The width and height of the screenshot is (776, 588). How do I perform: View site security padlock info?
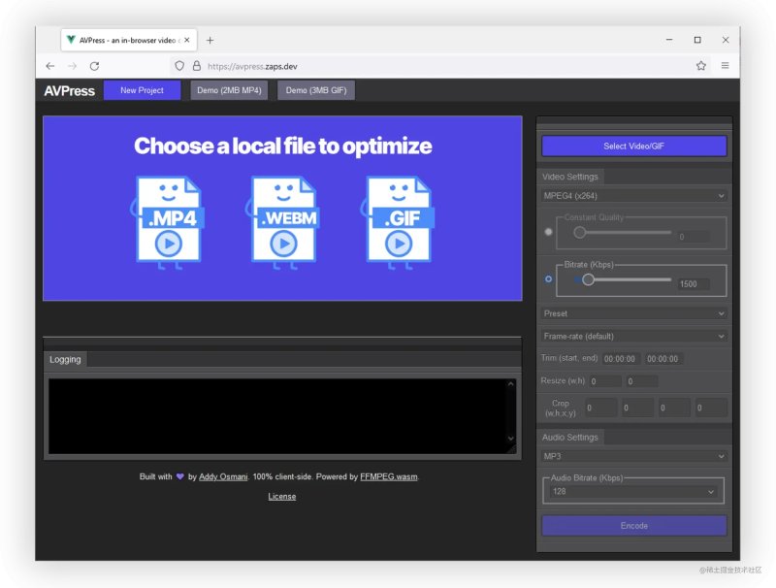click(x=197, y=66)
